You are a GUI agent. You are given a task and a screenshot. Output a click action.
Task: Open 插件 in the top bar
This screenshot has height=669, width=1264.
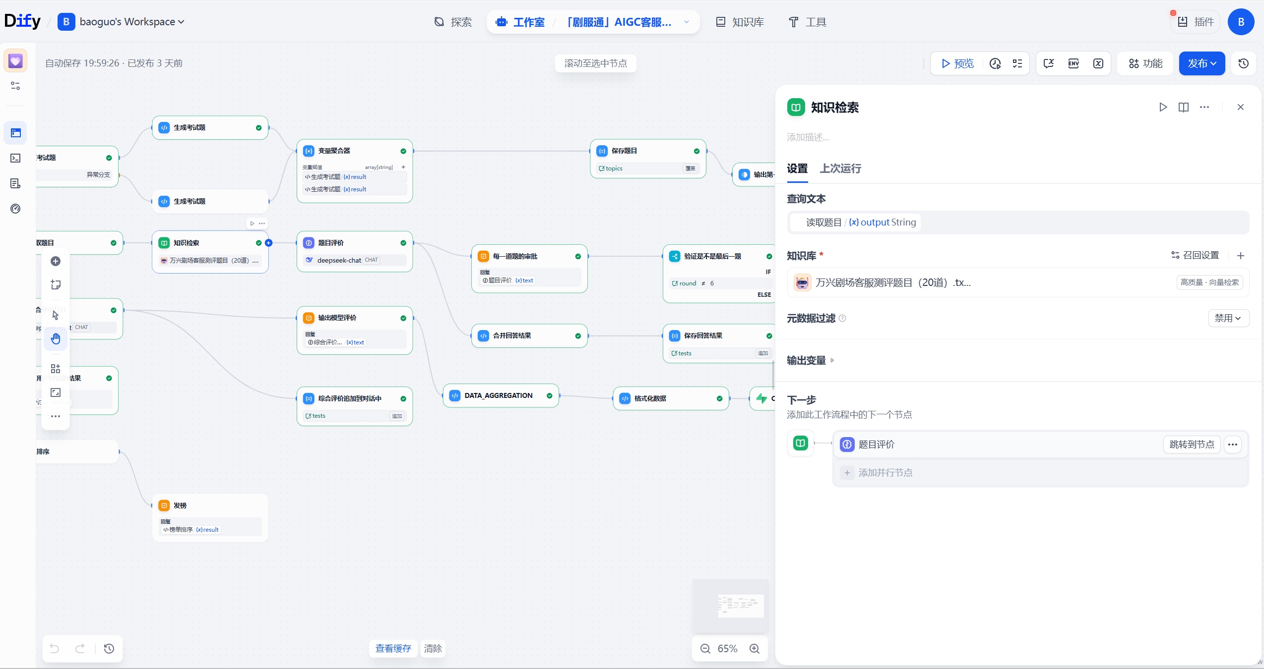[x=1196, y=22]
